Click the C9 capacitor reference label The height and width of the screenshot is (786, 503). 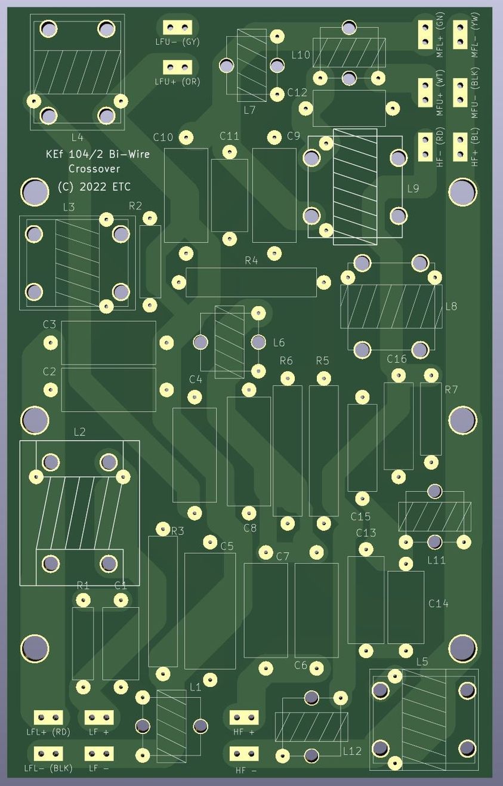(294, 136)
